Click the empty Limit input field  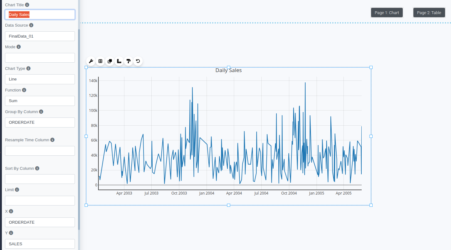coord(40,201)
